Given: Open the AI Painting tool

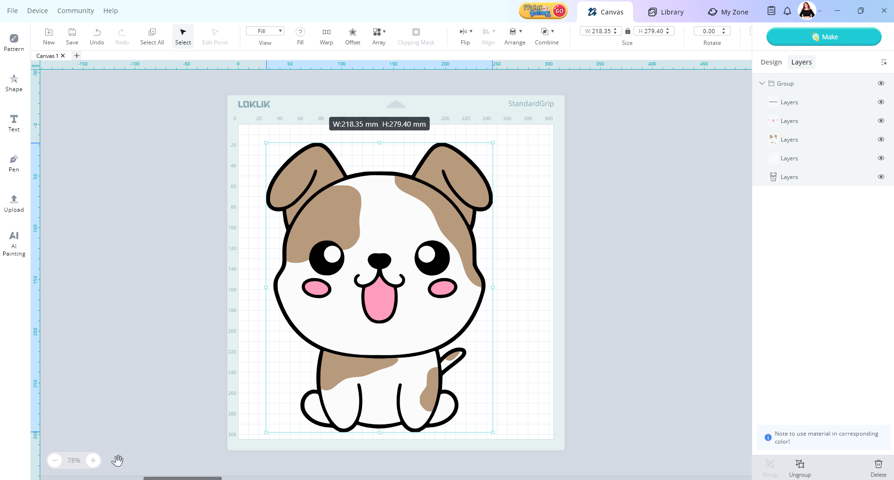Looking at the screenshot, I should coord(14,243).
